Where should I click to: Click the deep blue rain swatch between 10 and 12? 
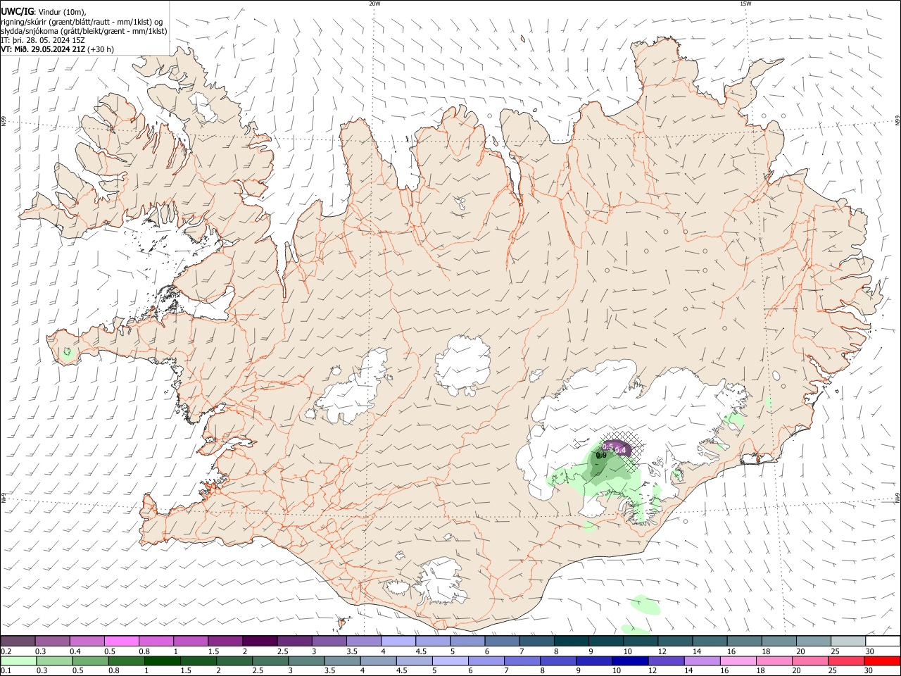click(x=630, y=661)
